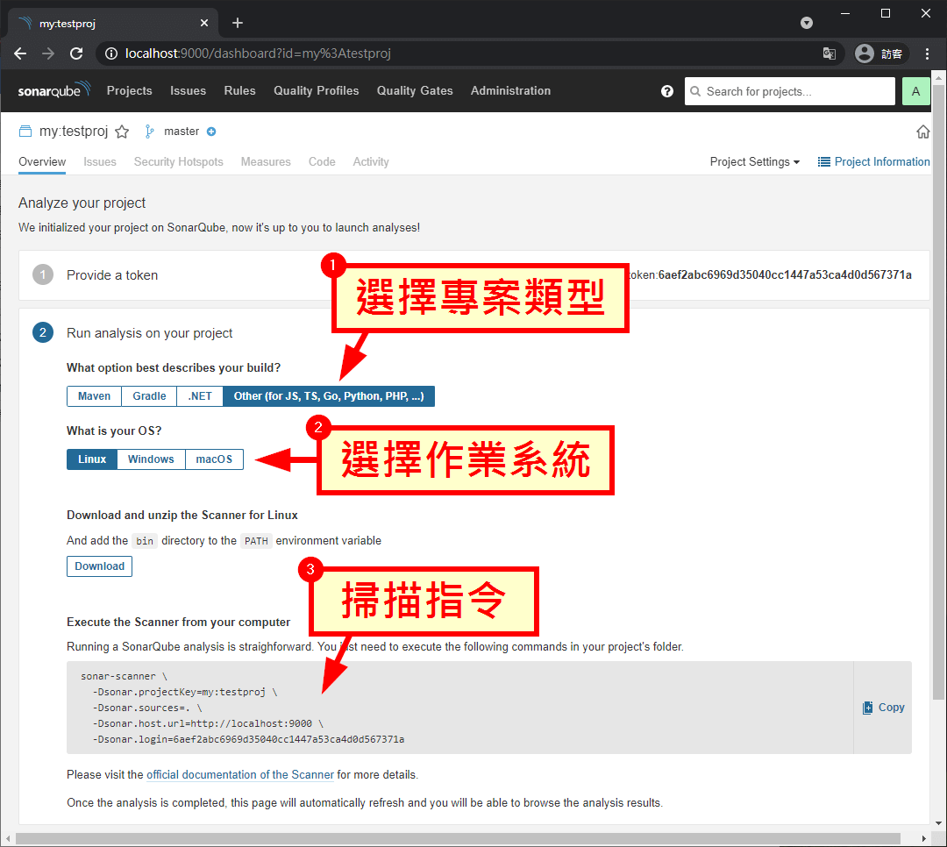
Task: Open the user avatar A menu
Action: [x=915, y=91]
